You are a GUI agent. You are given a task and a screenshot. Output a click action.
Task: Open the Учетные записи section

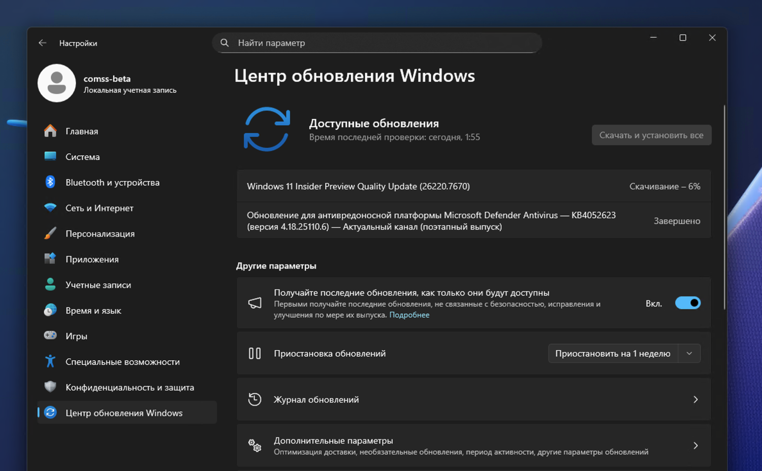(98, 285)
